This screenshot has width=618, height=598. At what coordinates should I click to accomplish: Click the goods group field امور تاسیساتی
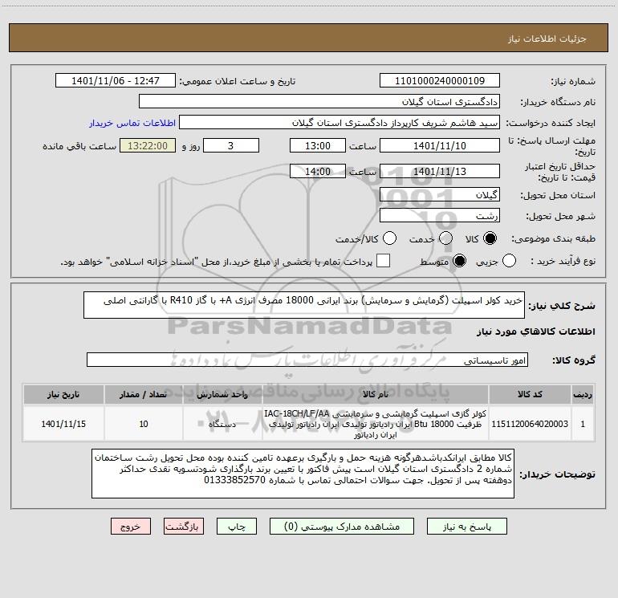click(x=307, y=360)
